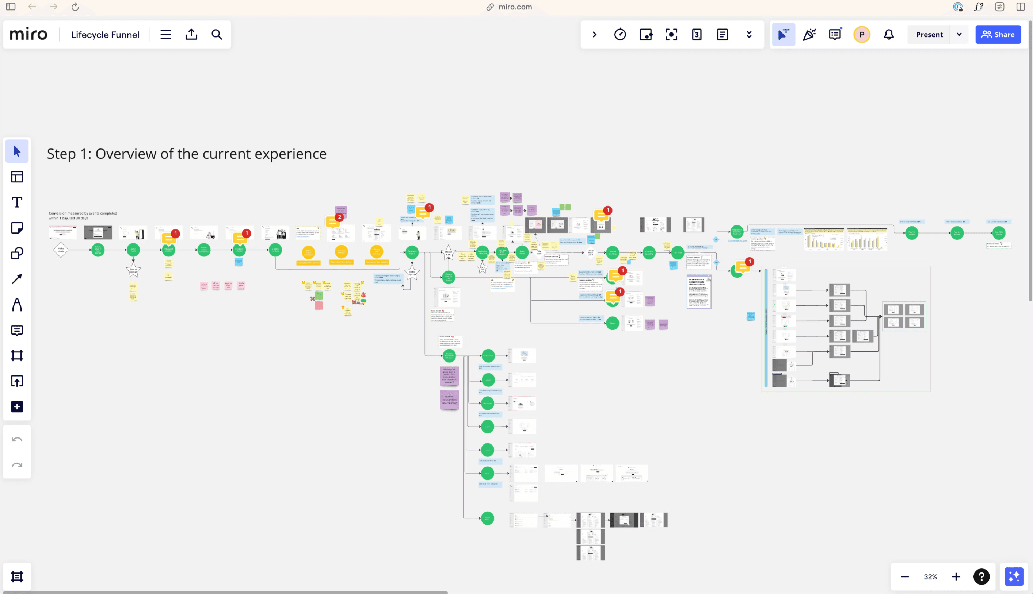
Task: Click the 32% zoom level
Action: [x=930, y=576]
